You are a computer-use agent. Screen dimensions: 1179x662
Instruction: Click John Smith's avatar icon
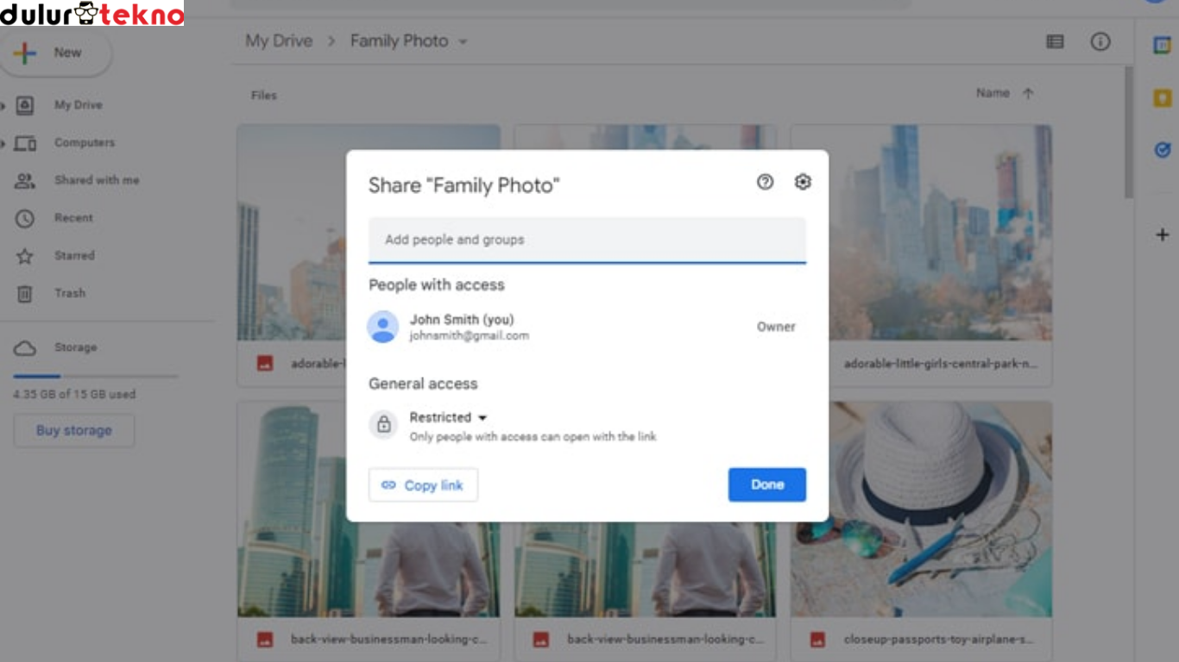click(x=382, y=327)
